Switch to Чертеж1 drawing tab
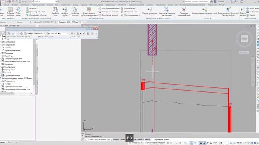 click(x=20, y=22)
